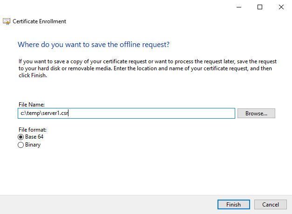Click the offline request heading text
Screen dimensions: 292x214
(x=93, y=45)
